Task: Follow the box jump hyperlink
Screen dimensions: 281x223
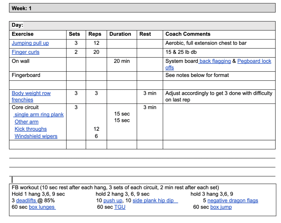Action: tap(221, 207)
